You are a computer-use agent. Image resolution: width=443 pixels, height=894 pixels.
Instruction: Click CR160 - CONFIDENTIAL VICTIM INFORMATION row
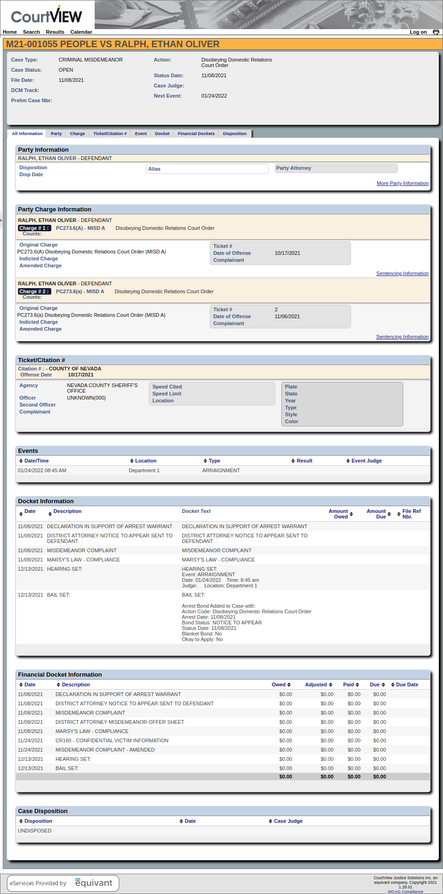coord(223,741)
